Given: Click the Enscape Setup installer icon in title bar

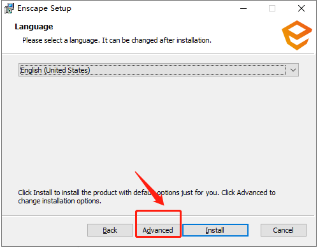Looking at the screenshot, I should tap(9, 8).
